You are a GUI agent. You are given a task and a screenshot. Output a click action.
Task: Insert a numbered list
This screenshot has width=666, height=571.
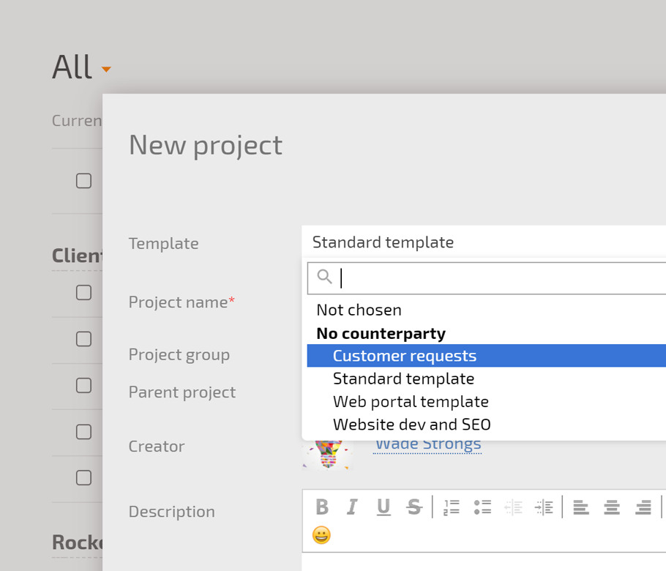452,507
